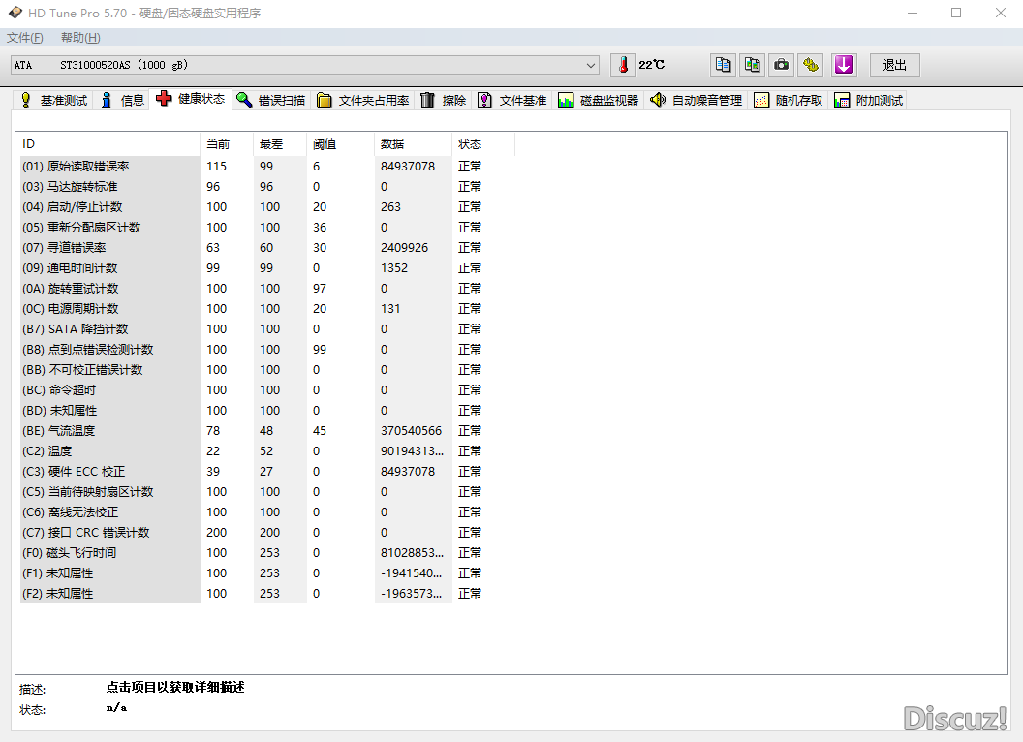Go to the 文件夹占用率 tab

tap(363, 100)
